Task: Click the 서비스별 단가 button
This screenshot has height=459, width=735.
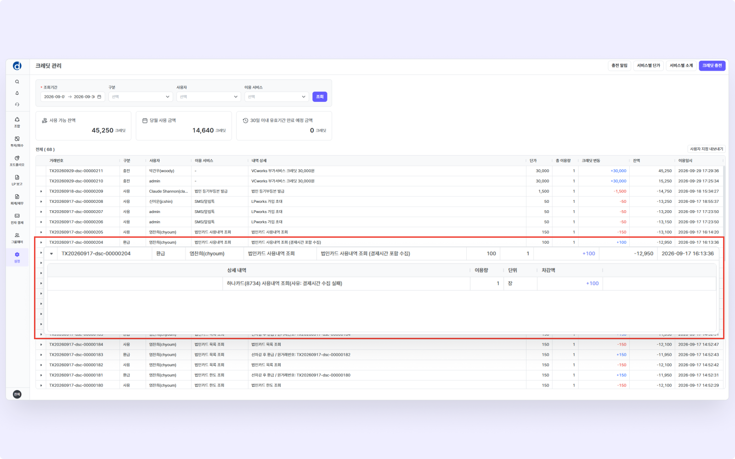Action: tap(649, 66)
